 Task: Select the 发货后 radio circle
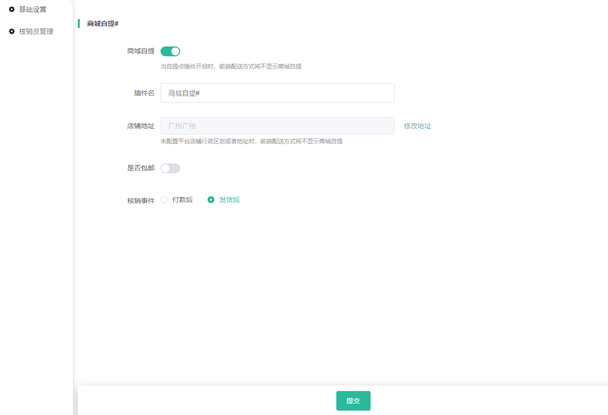click(x=211, y=200)
